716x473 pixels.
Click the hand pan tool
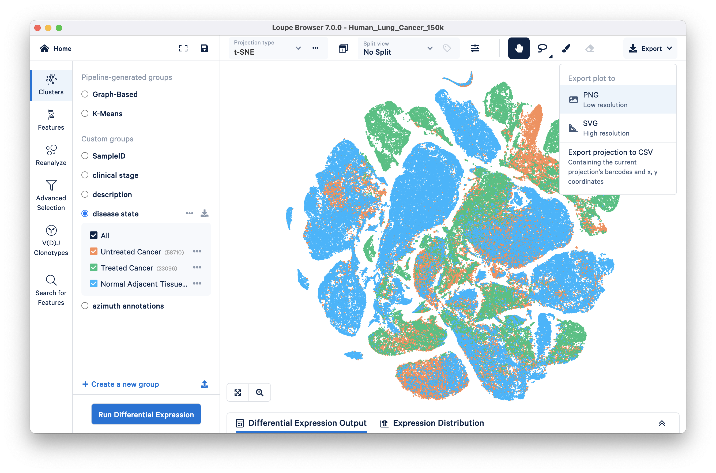click(x=518, y=48)
